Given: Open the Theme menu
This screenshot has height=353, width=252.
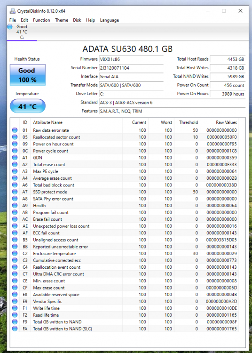Looking at the screenshot, I should 62,20.
